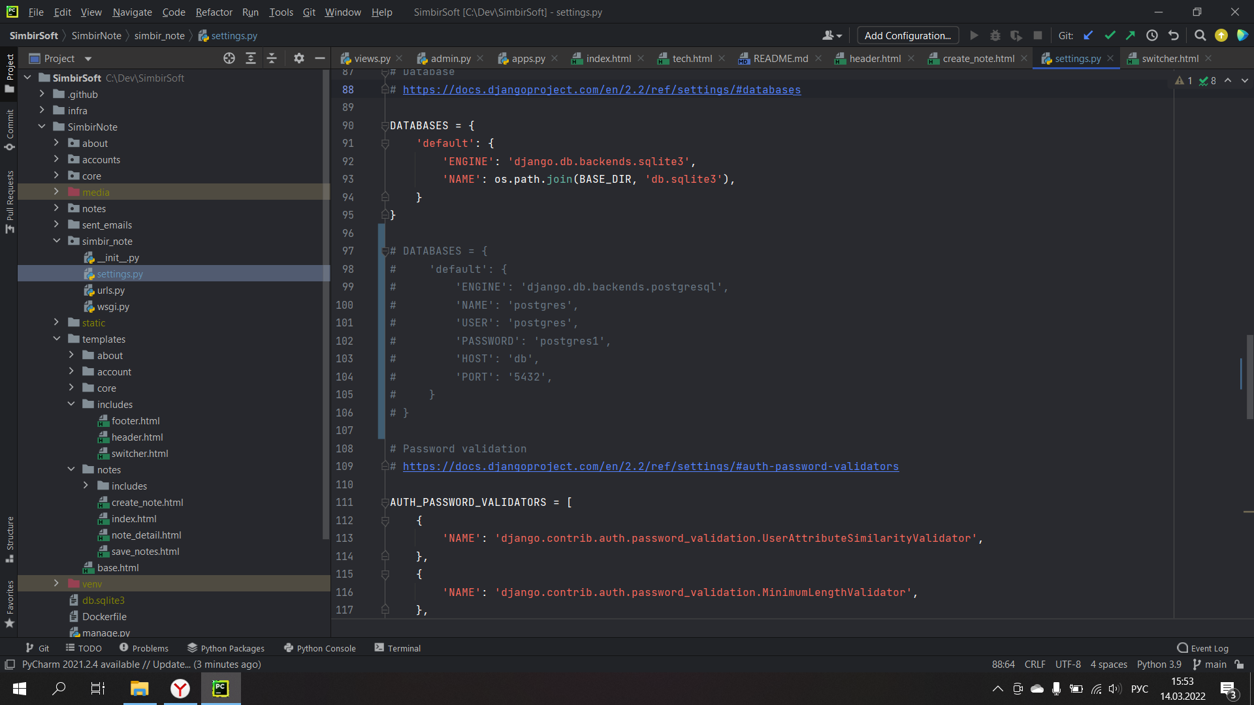The width and height of the screenshot is (1254, 705).
Task: Change line ending format via CRLF indicator
Action: 1035,664
